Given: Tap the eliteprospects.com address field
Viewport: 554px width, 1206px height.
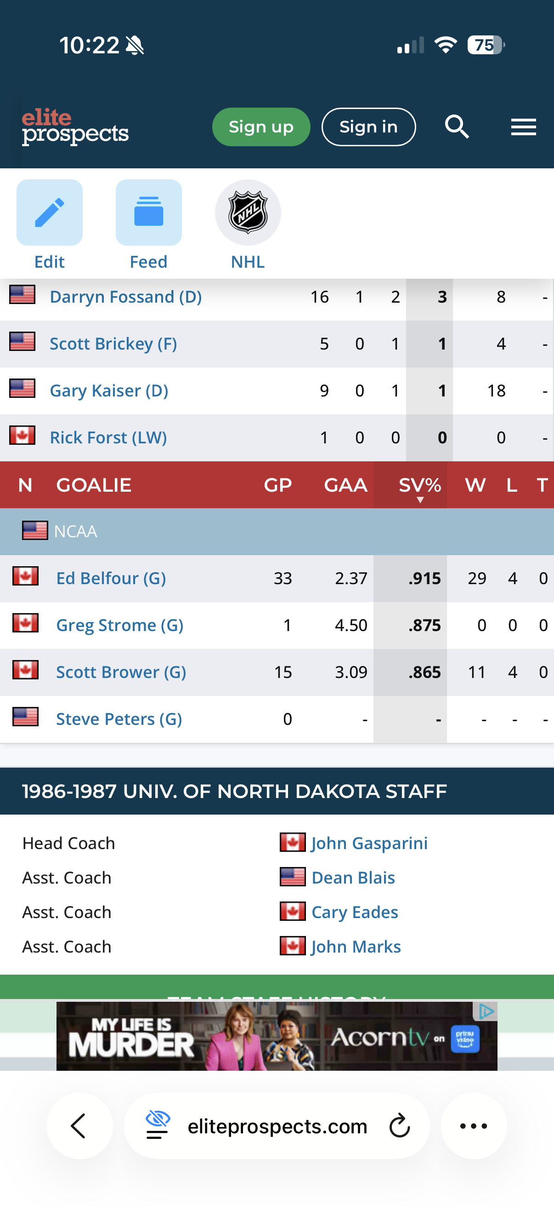Looking at the screenshot, I should coord(277,1126).
